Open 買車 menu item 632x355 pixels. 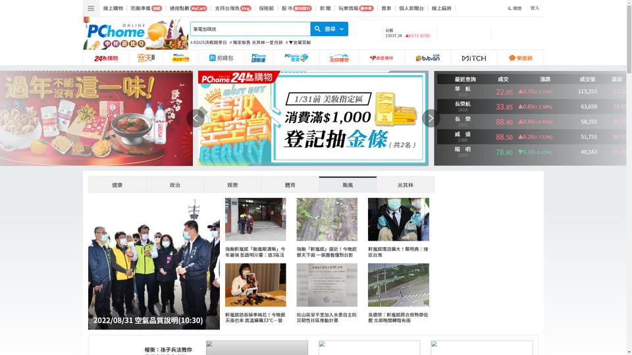[x=386, y=8]
